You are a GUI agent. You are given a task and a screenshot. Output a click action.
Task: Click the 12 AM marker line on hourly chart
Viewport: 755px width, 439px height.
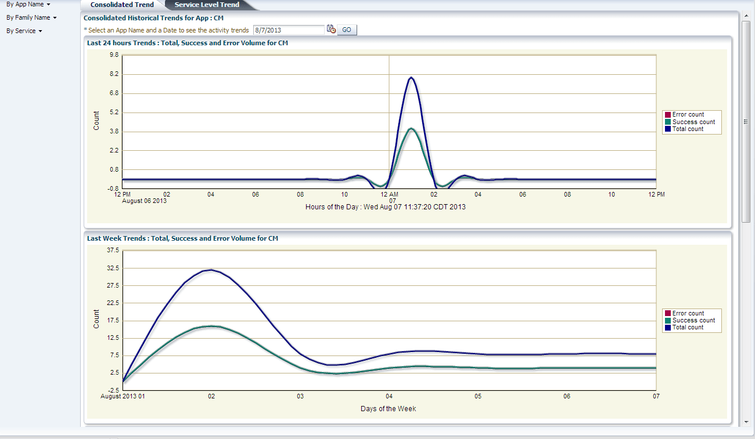pos(389,122)
